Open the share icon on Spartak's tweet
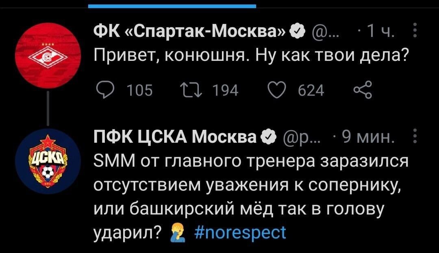The image size is (439, 253). pos(364,90)
